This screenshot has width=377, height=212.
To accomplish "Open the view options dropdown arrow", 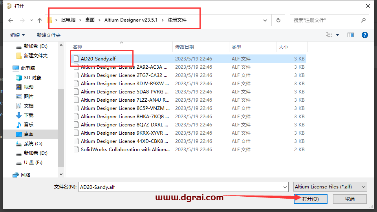I will point(338,35).
